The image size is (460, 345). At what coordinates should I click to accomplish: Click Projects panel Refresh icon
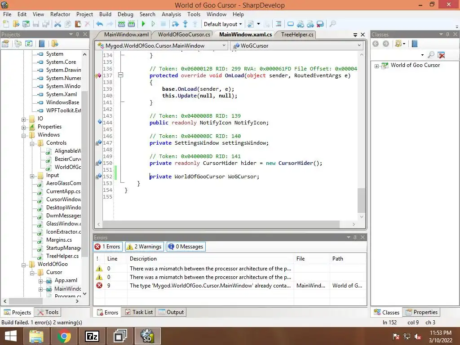[28, 44]
